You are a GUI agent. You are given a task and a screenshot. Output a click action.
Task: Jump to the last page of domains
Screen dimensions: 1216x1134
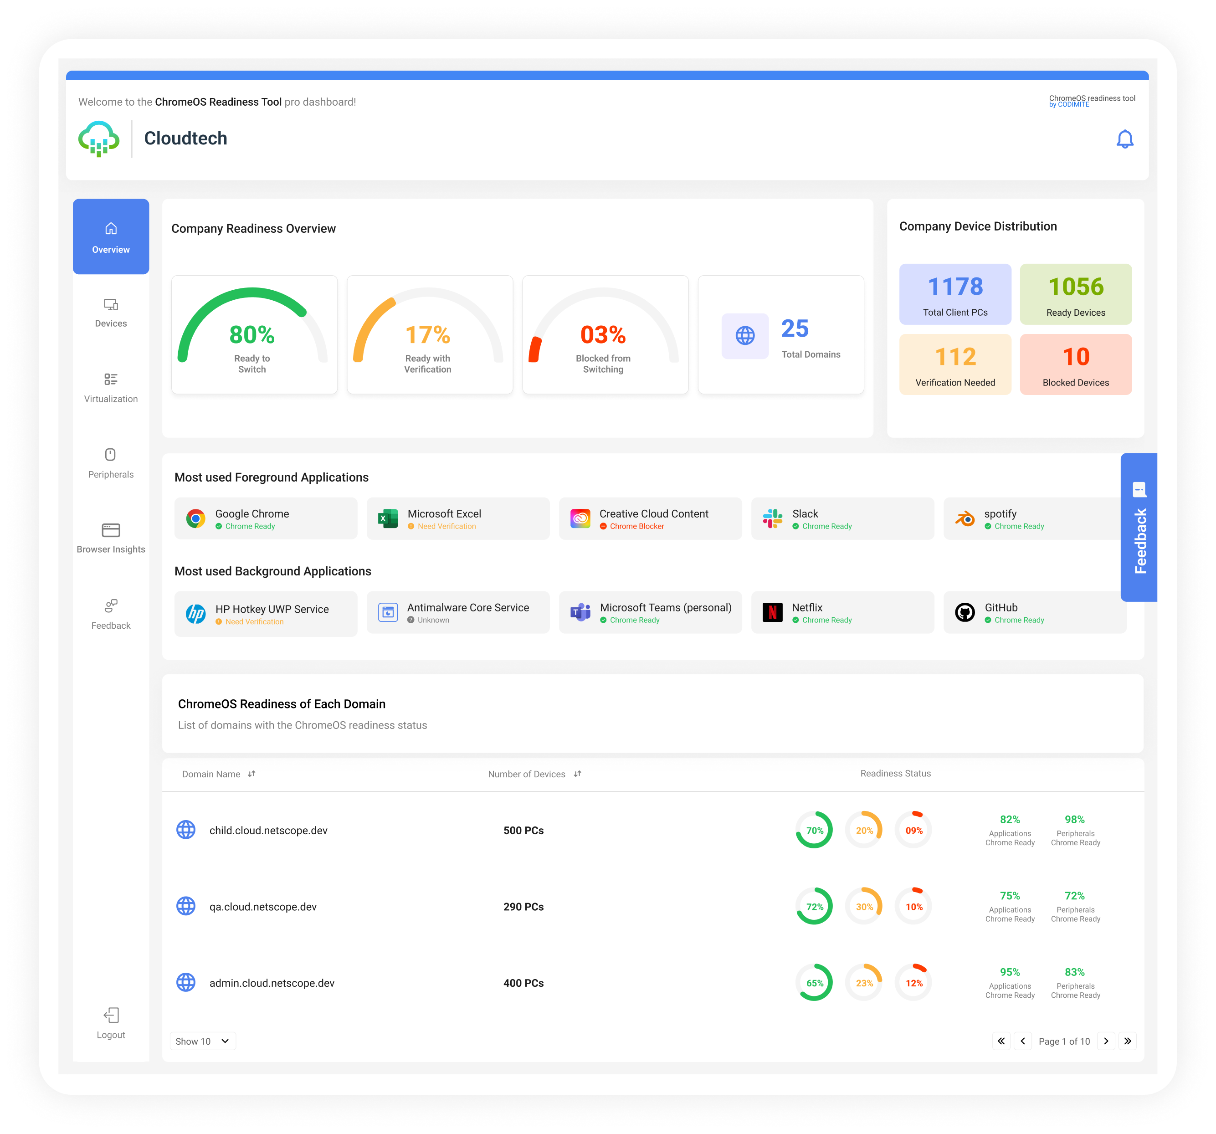click(x=1128, y=1041)
